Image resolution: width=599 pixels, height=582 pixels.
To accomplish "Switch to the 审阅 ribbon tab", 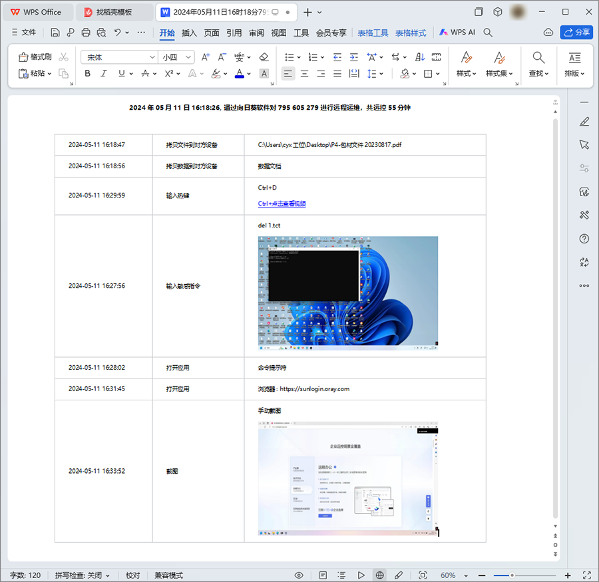I will [256, 33].
